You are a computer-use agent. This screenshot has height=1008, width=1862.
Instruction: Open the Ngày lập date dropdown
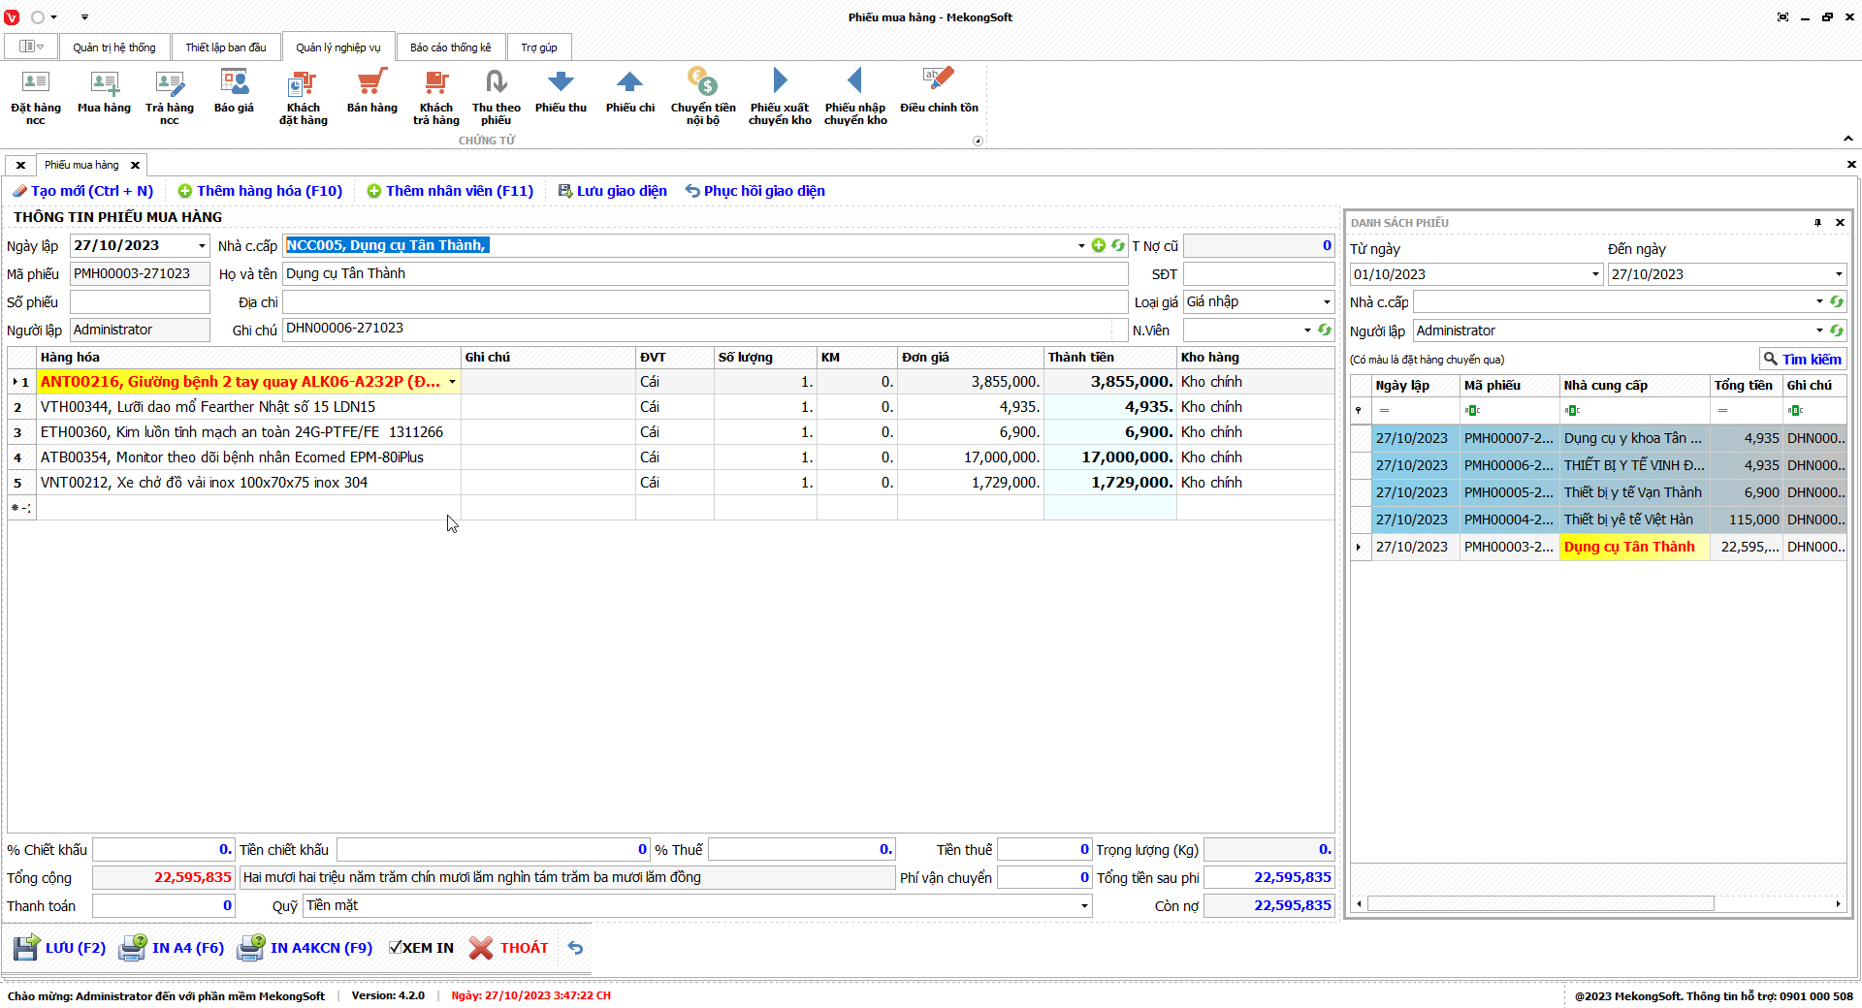pyautogui.click(x=202, y=246)
